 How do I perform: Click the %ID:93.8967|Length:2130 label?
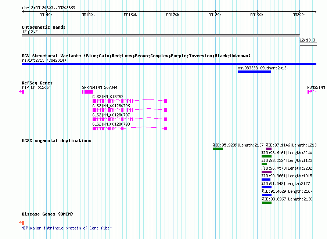287,199
